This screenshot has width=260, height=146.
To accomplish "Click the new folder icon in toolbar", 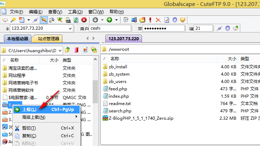I will 142,20.
